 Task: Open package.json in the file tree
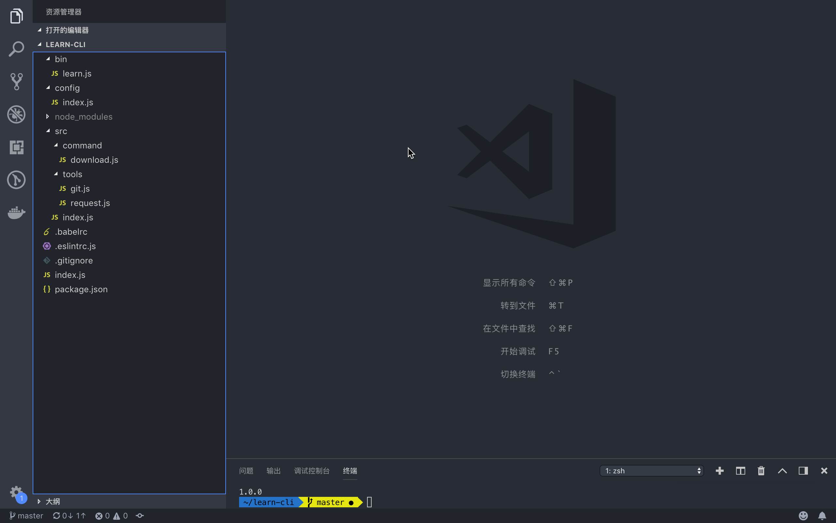point(81,289)
